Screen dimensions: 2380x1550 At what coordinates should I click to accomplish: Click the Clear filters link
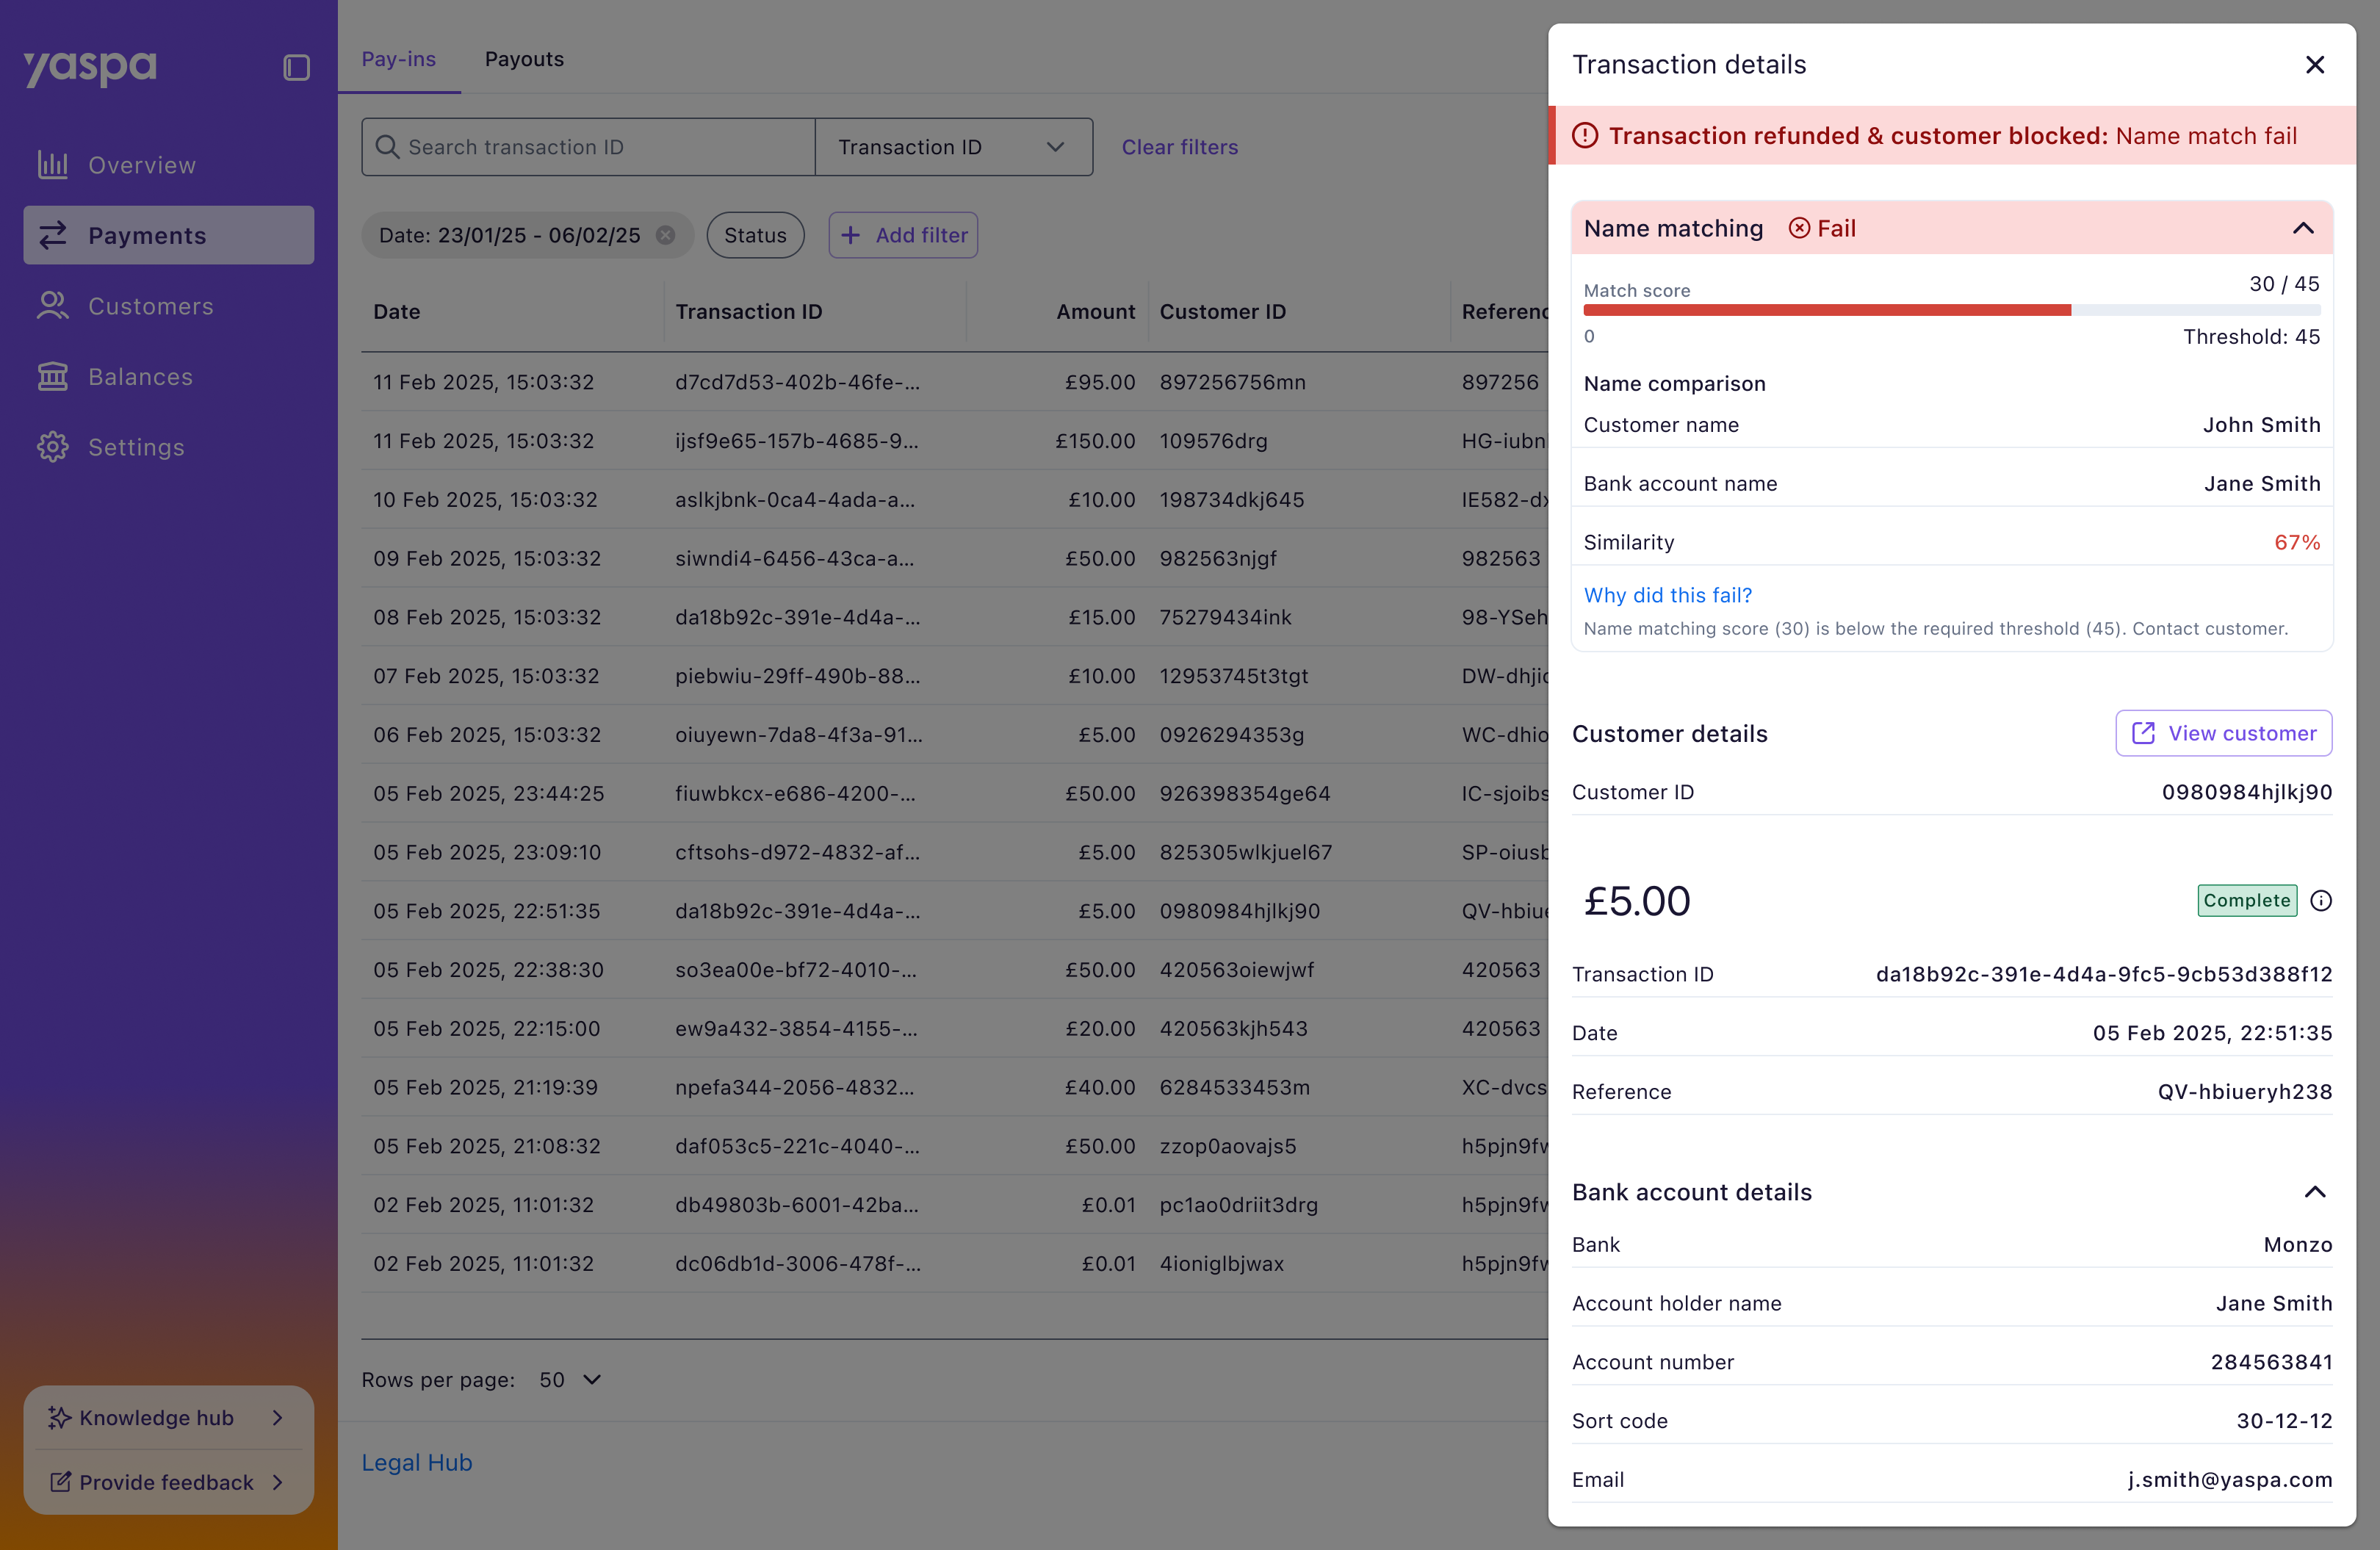pyautogui.click(x=1179, y=147)
